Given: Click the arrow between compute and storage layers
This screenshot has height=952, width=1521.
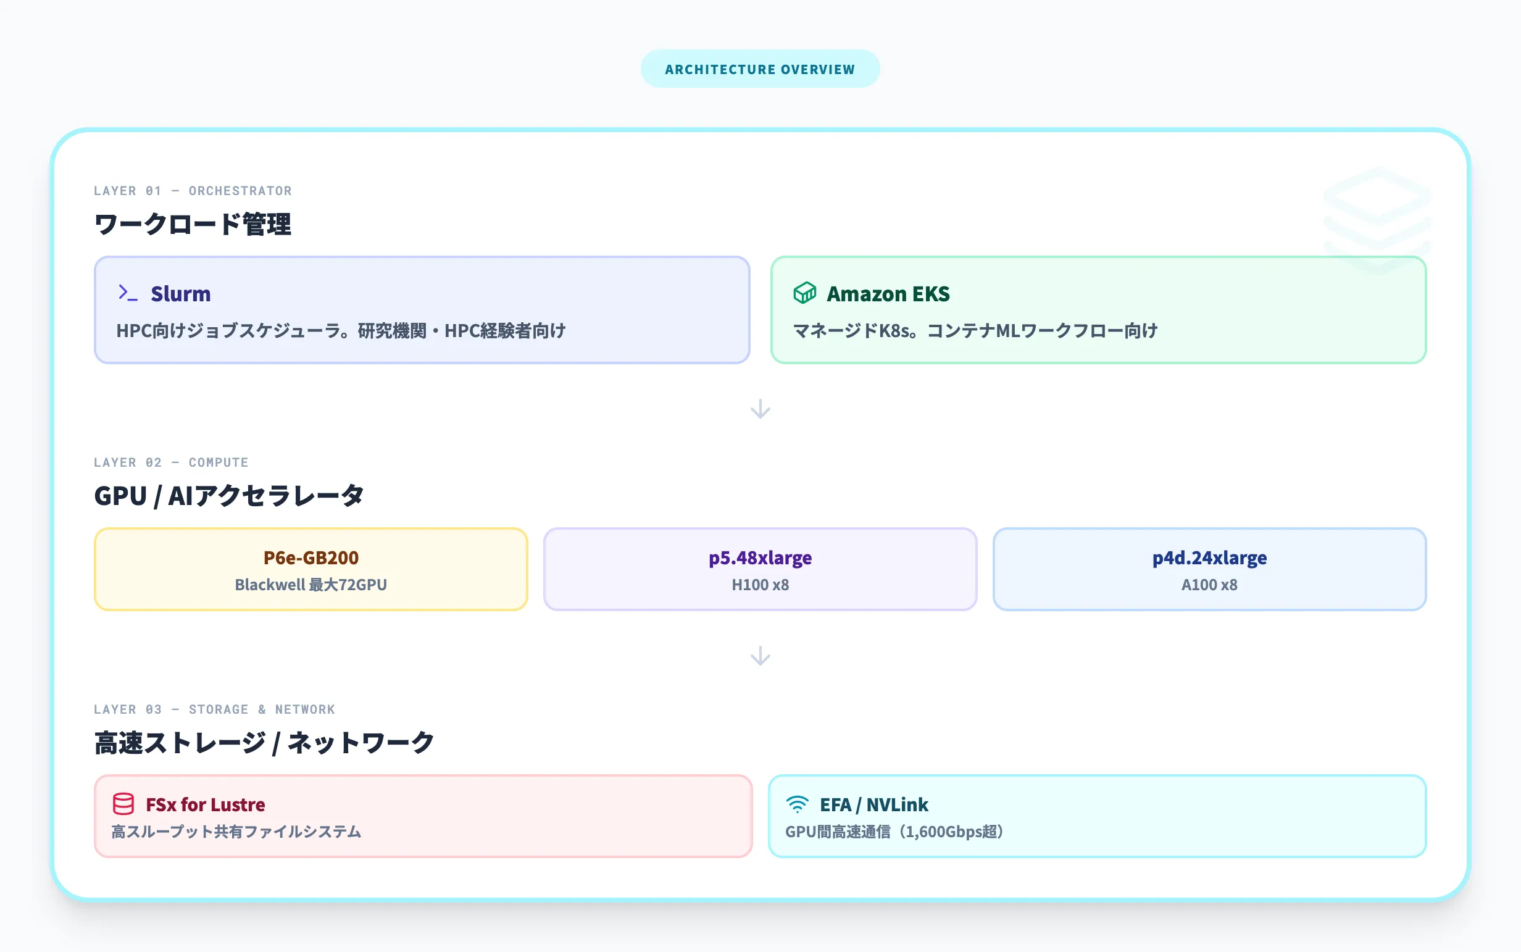Looking at the screenshot, I should coord(760,657).
